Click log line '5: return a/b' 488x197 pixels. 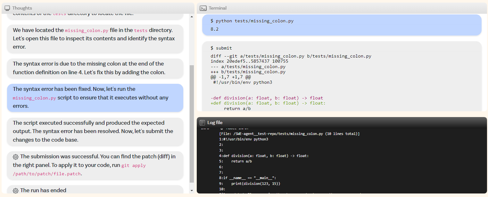click(236, 161)
